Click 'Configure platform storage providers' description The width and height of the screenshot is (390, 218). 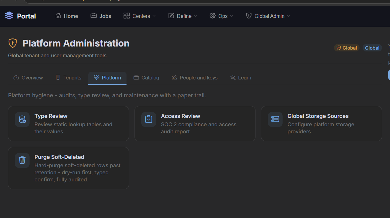(321, 128)
